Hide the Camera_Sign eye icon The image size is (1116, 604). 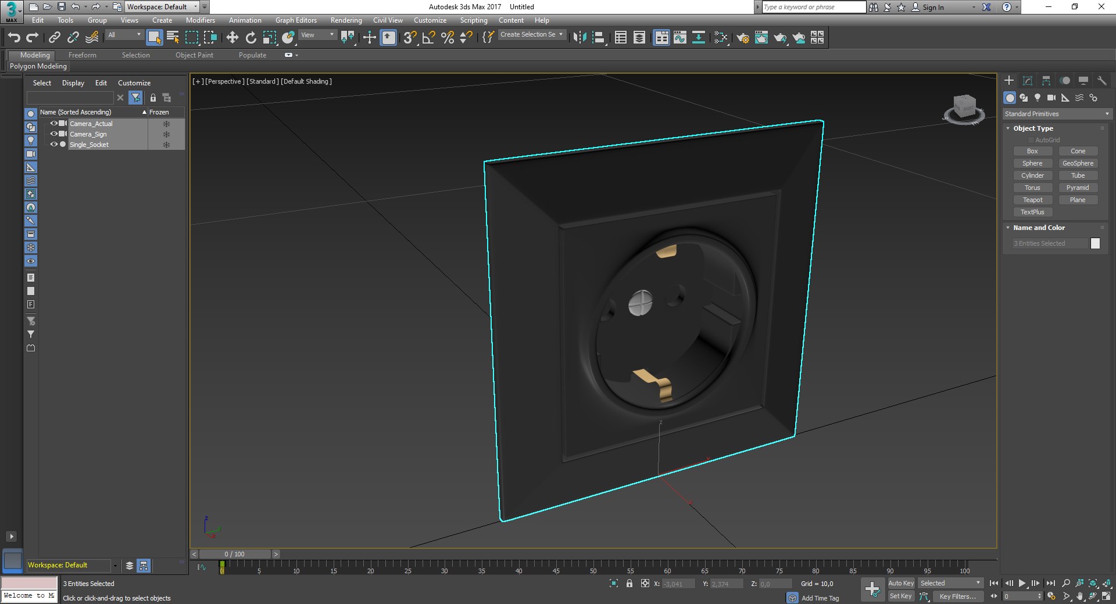[x=53, y=134]
